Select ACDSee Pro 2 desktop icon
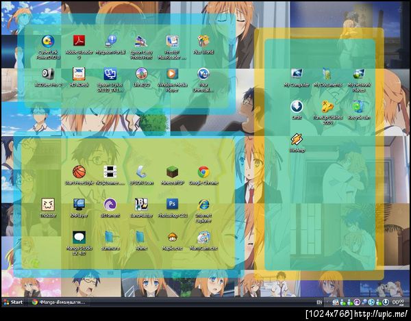The height and width of the screenshot is (321, 411). pyautogui.click(x=48, y=74)
